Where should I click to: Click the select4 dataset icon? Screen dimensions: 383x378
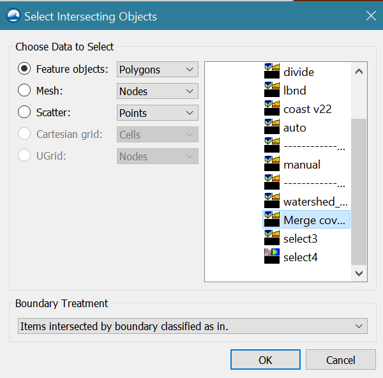pyautogui.click(x=272, y=257)
